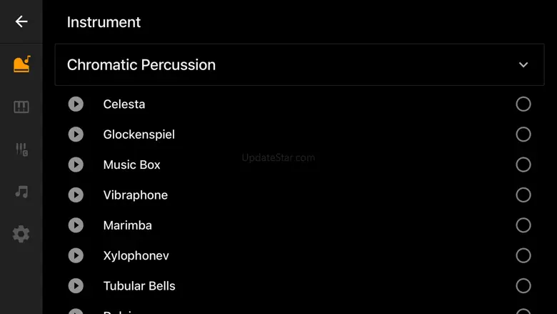Open the Chromatic Percussion category box
Screen dimensions: 557x314
[299, 64]
